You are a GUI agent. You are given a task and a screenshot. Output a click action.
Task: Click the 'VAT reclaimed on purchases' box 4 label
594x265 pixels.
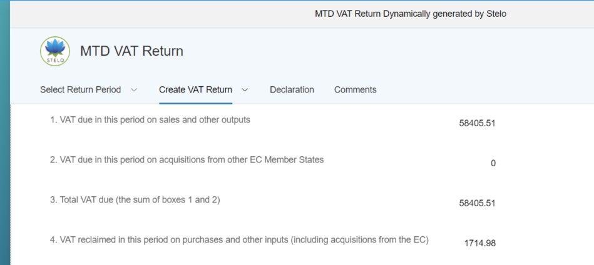pos(239,240)
